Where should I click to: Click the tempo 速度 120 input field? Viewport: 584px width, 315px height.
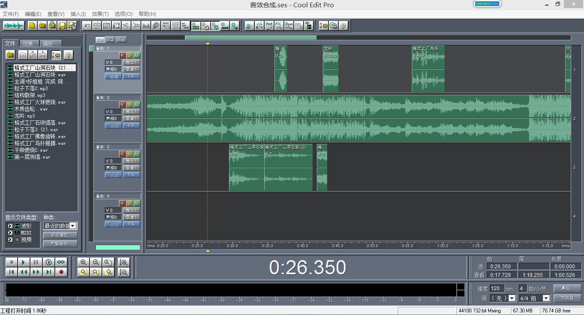coord(496,288)
